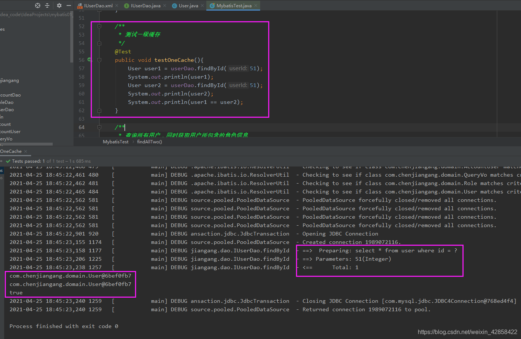Screen dimensions: 521x339
Task: Click 'user1 == user2' expression
Action: (214, 102)
